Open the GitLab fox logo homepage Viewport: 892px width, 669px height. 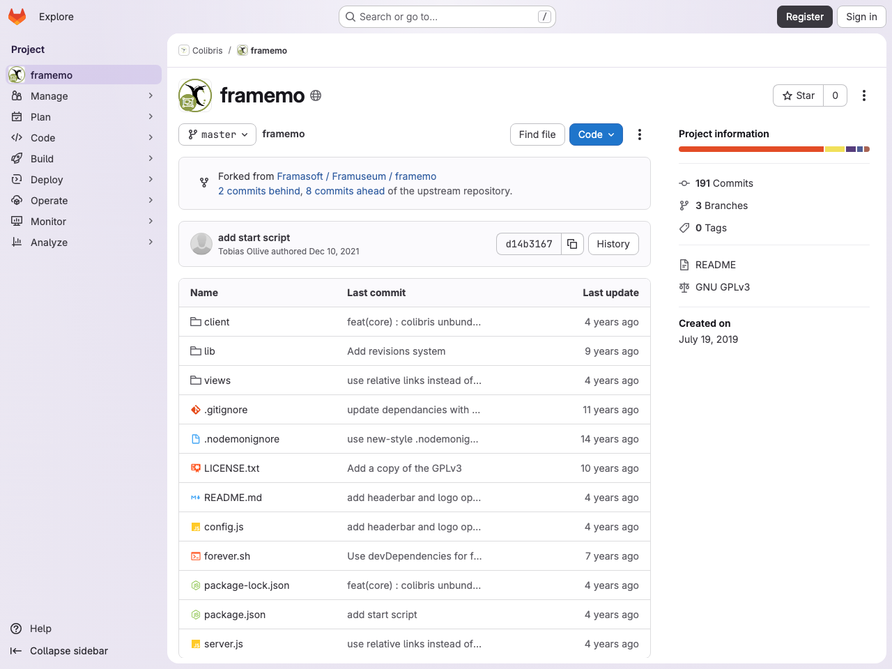(x=17, y=17)
